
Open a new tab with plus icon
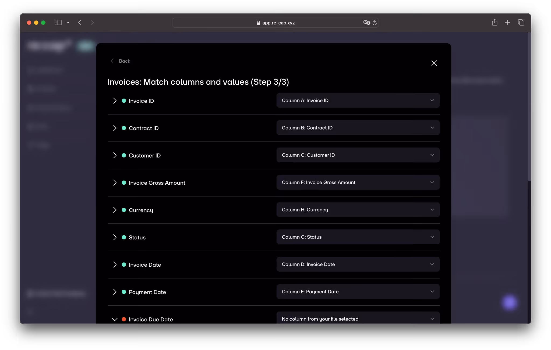pyautogui.click(x=508, y=23)
